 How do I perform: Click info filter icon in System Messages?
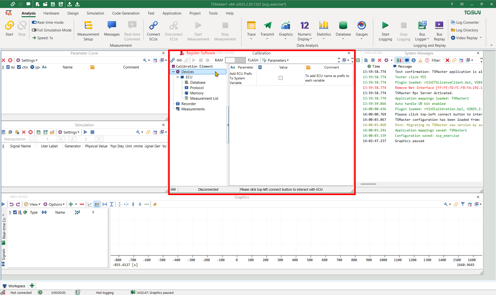coord(414,60)
